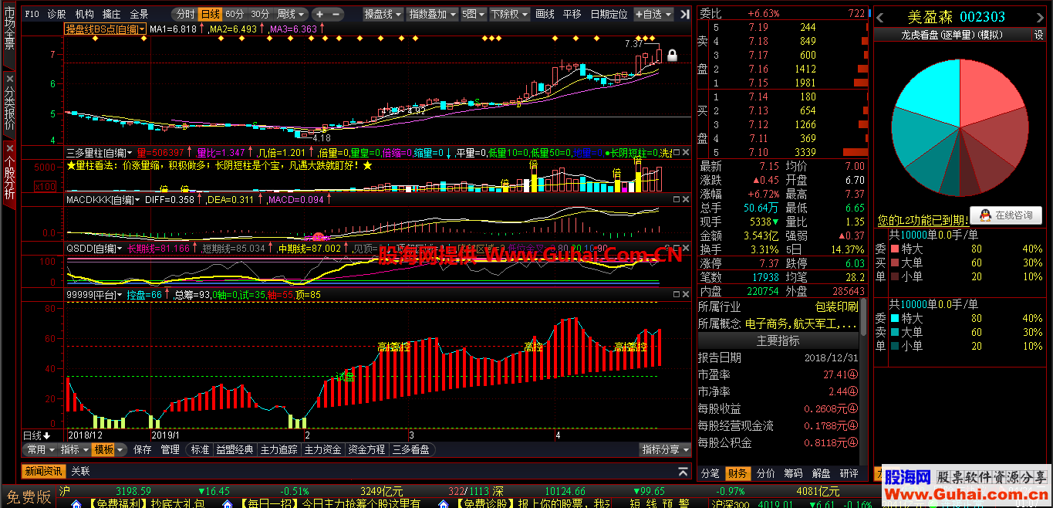Click the QQ penguin 在线咨询 button
1053x508 pixels.
click(x=1006, y=215)
